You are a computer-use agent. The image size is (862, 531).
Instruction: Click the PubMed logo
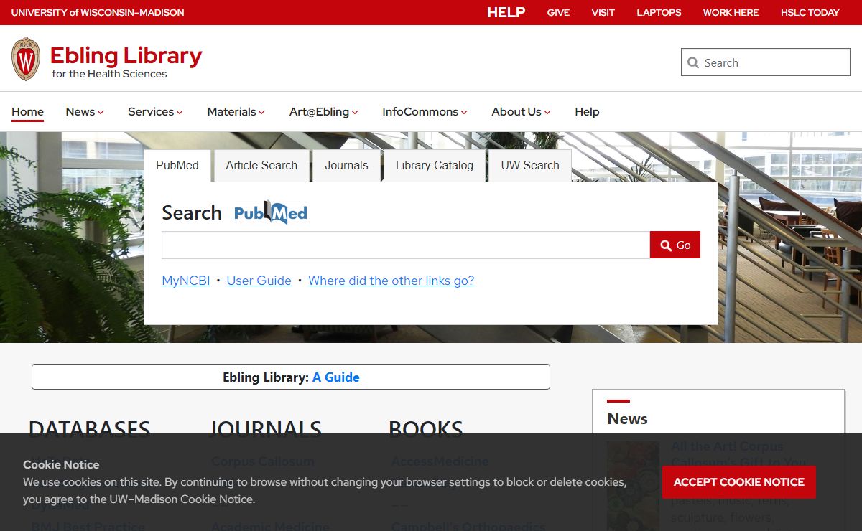pyautogui.click(x=271, y=212)
